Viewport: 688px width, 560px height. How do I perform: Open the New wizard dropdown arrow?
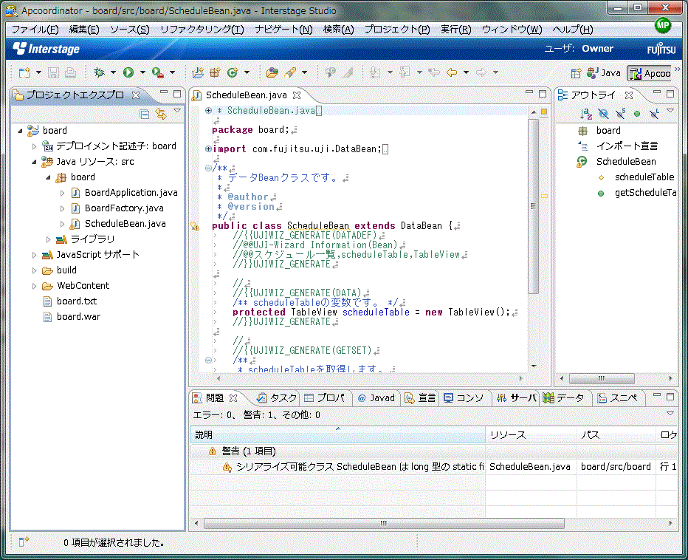pos(38,72)
